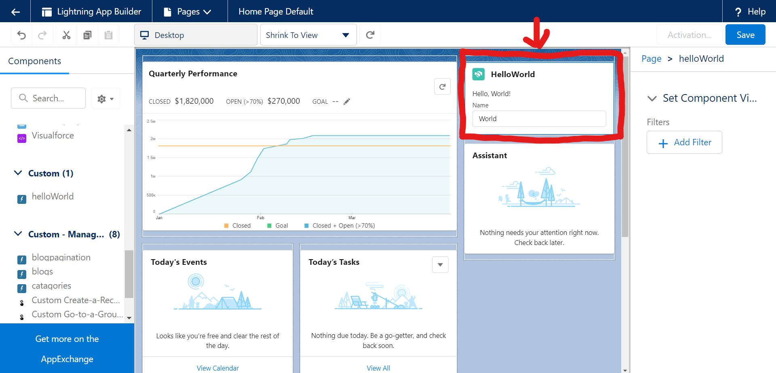Click the Help label in header
Image resolution: width=776 pixels, height=373 pixels.
coord(757,12)
